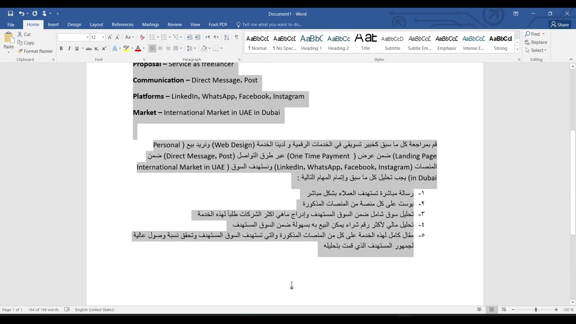
Task: Apply the Title style
Action: point(365,42)
